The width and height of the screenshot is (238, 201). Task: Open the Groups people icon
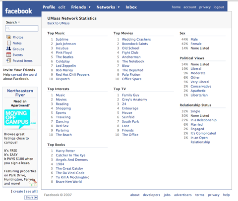pyautogui.click(x=8, y=49)
